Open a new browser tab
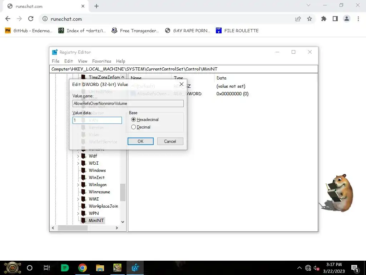Viewport: 366px width, 275px height. (x=97, y=6)
